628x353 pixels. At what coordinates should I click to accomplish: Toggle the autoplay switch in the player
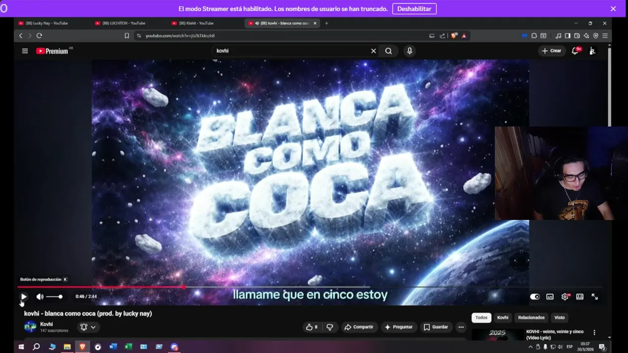[535, 297]
